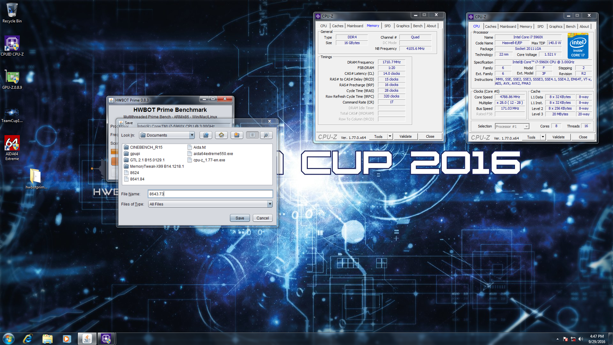Click Up One Level icon in Save dialog
The height and width of the screenshot is (345, 613).
coord(206,135)
